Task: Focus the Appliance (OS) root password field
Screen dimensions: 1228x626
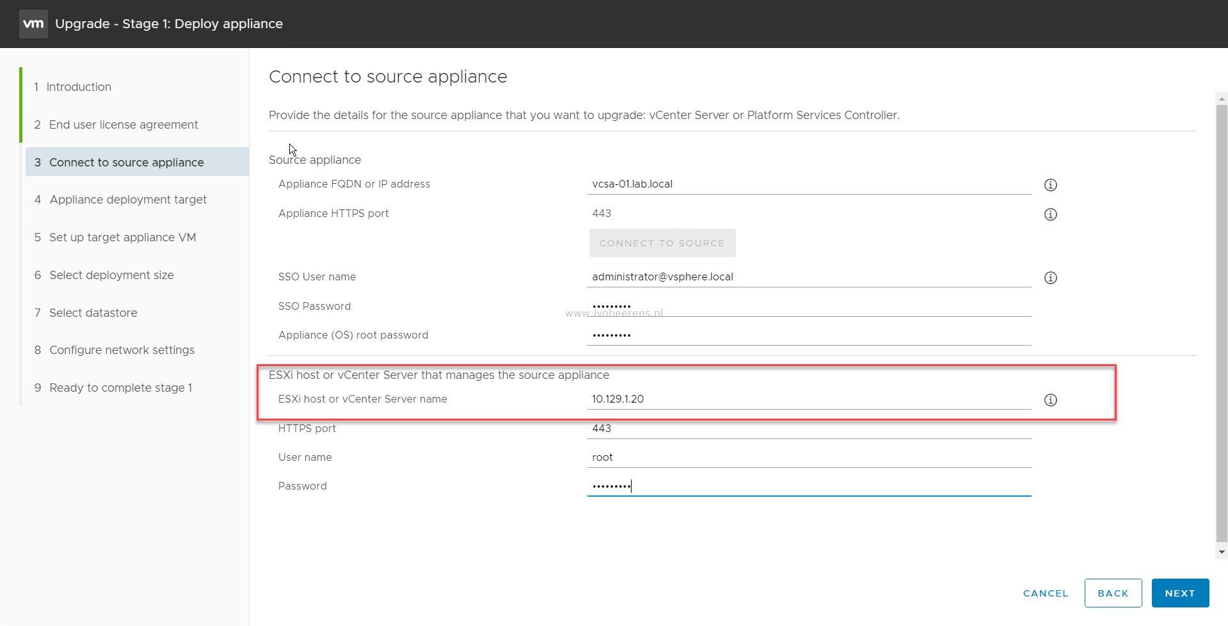Action: (x=809, y=335)
